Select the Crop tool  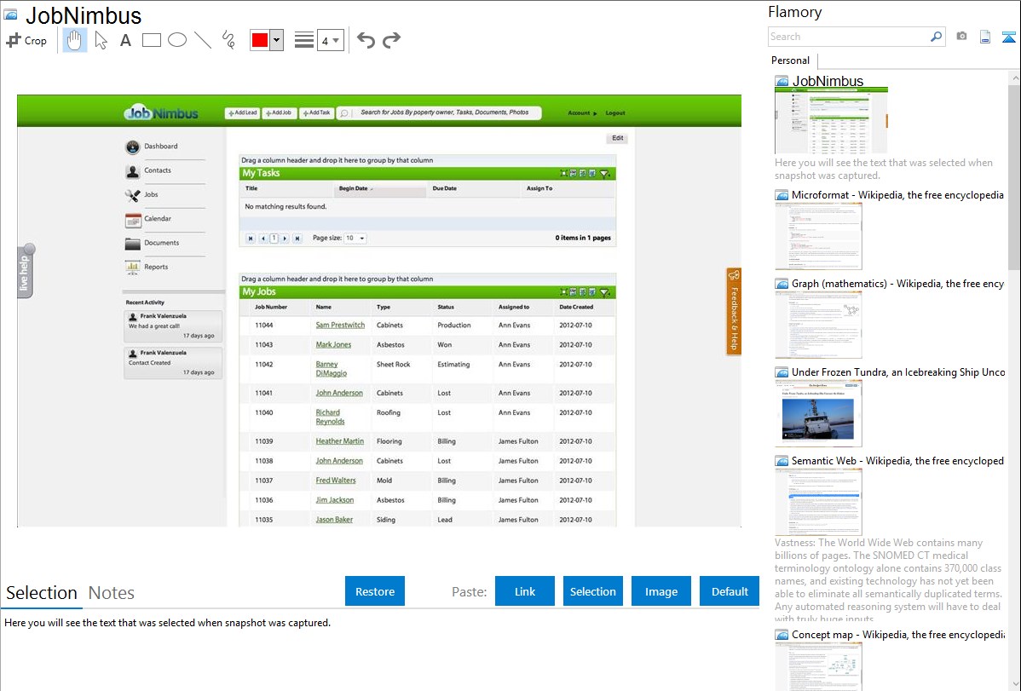tap(26, 40)
